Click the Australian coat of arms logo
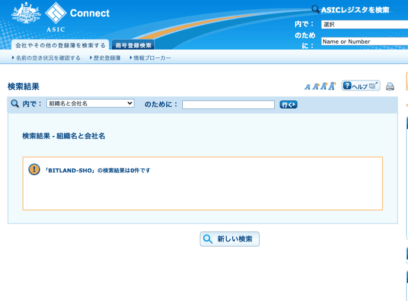408x301 pixels. 26,13
